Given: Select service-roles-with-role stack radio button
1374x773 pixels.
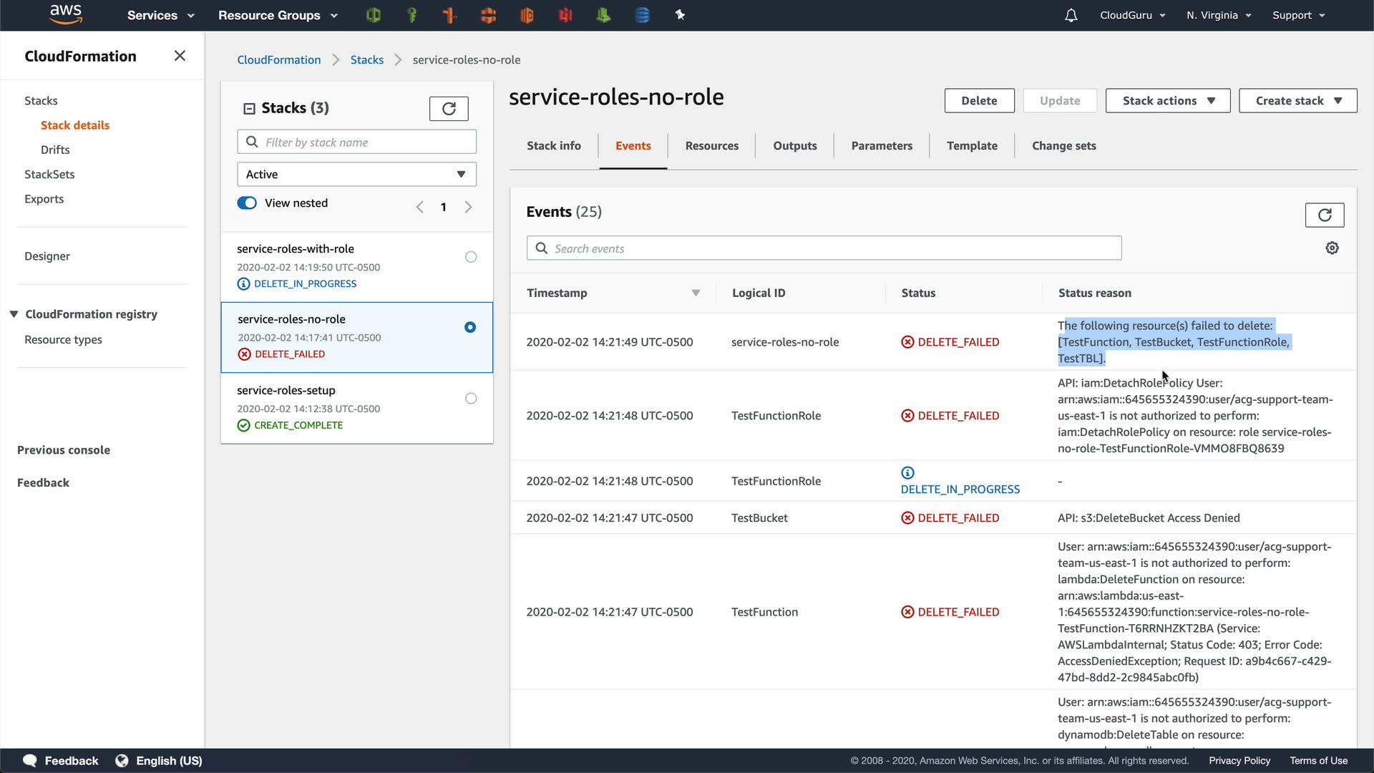Looking at the screenshot, I should [470, 257].
